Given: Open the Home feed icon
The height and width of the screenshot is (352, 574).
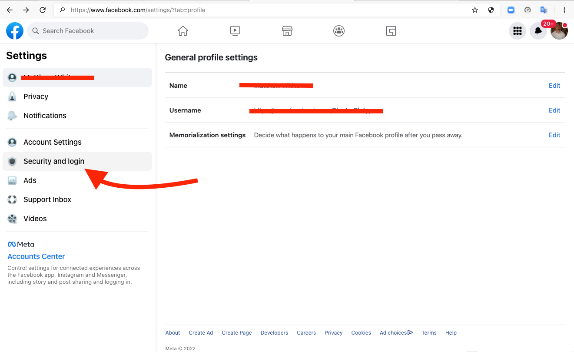Looking at the screenshot, I should coord(183,31).
